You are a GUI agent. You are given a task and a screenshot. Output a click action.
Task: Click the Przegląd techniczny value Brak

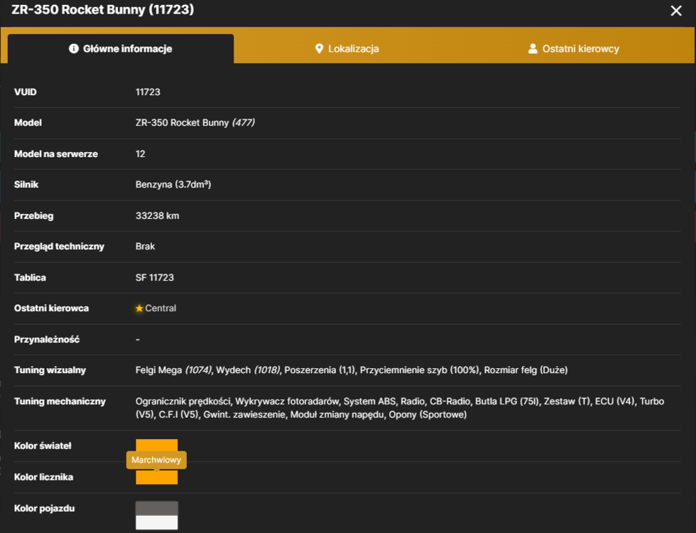pos(145,247)
